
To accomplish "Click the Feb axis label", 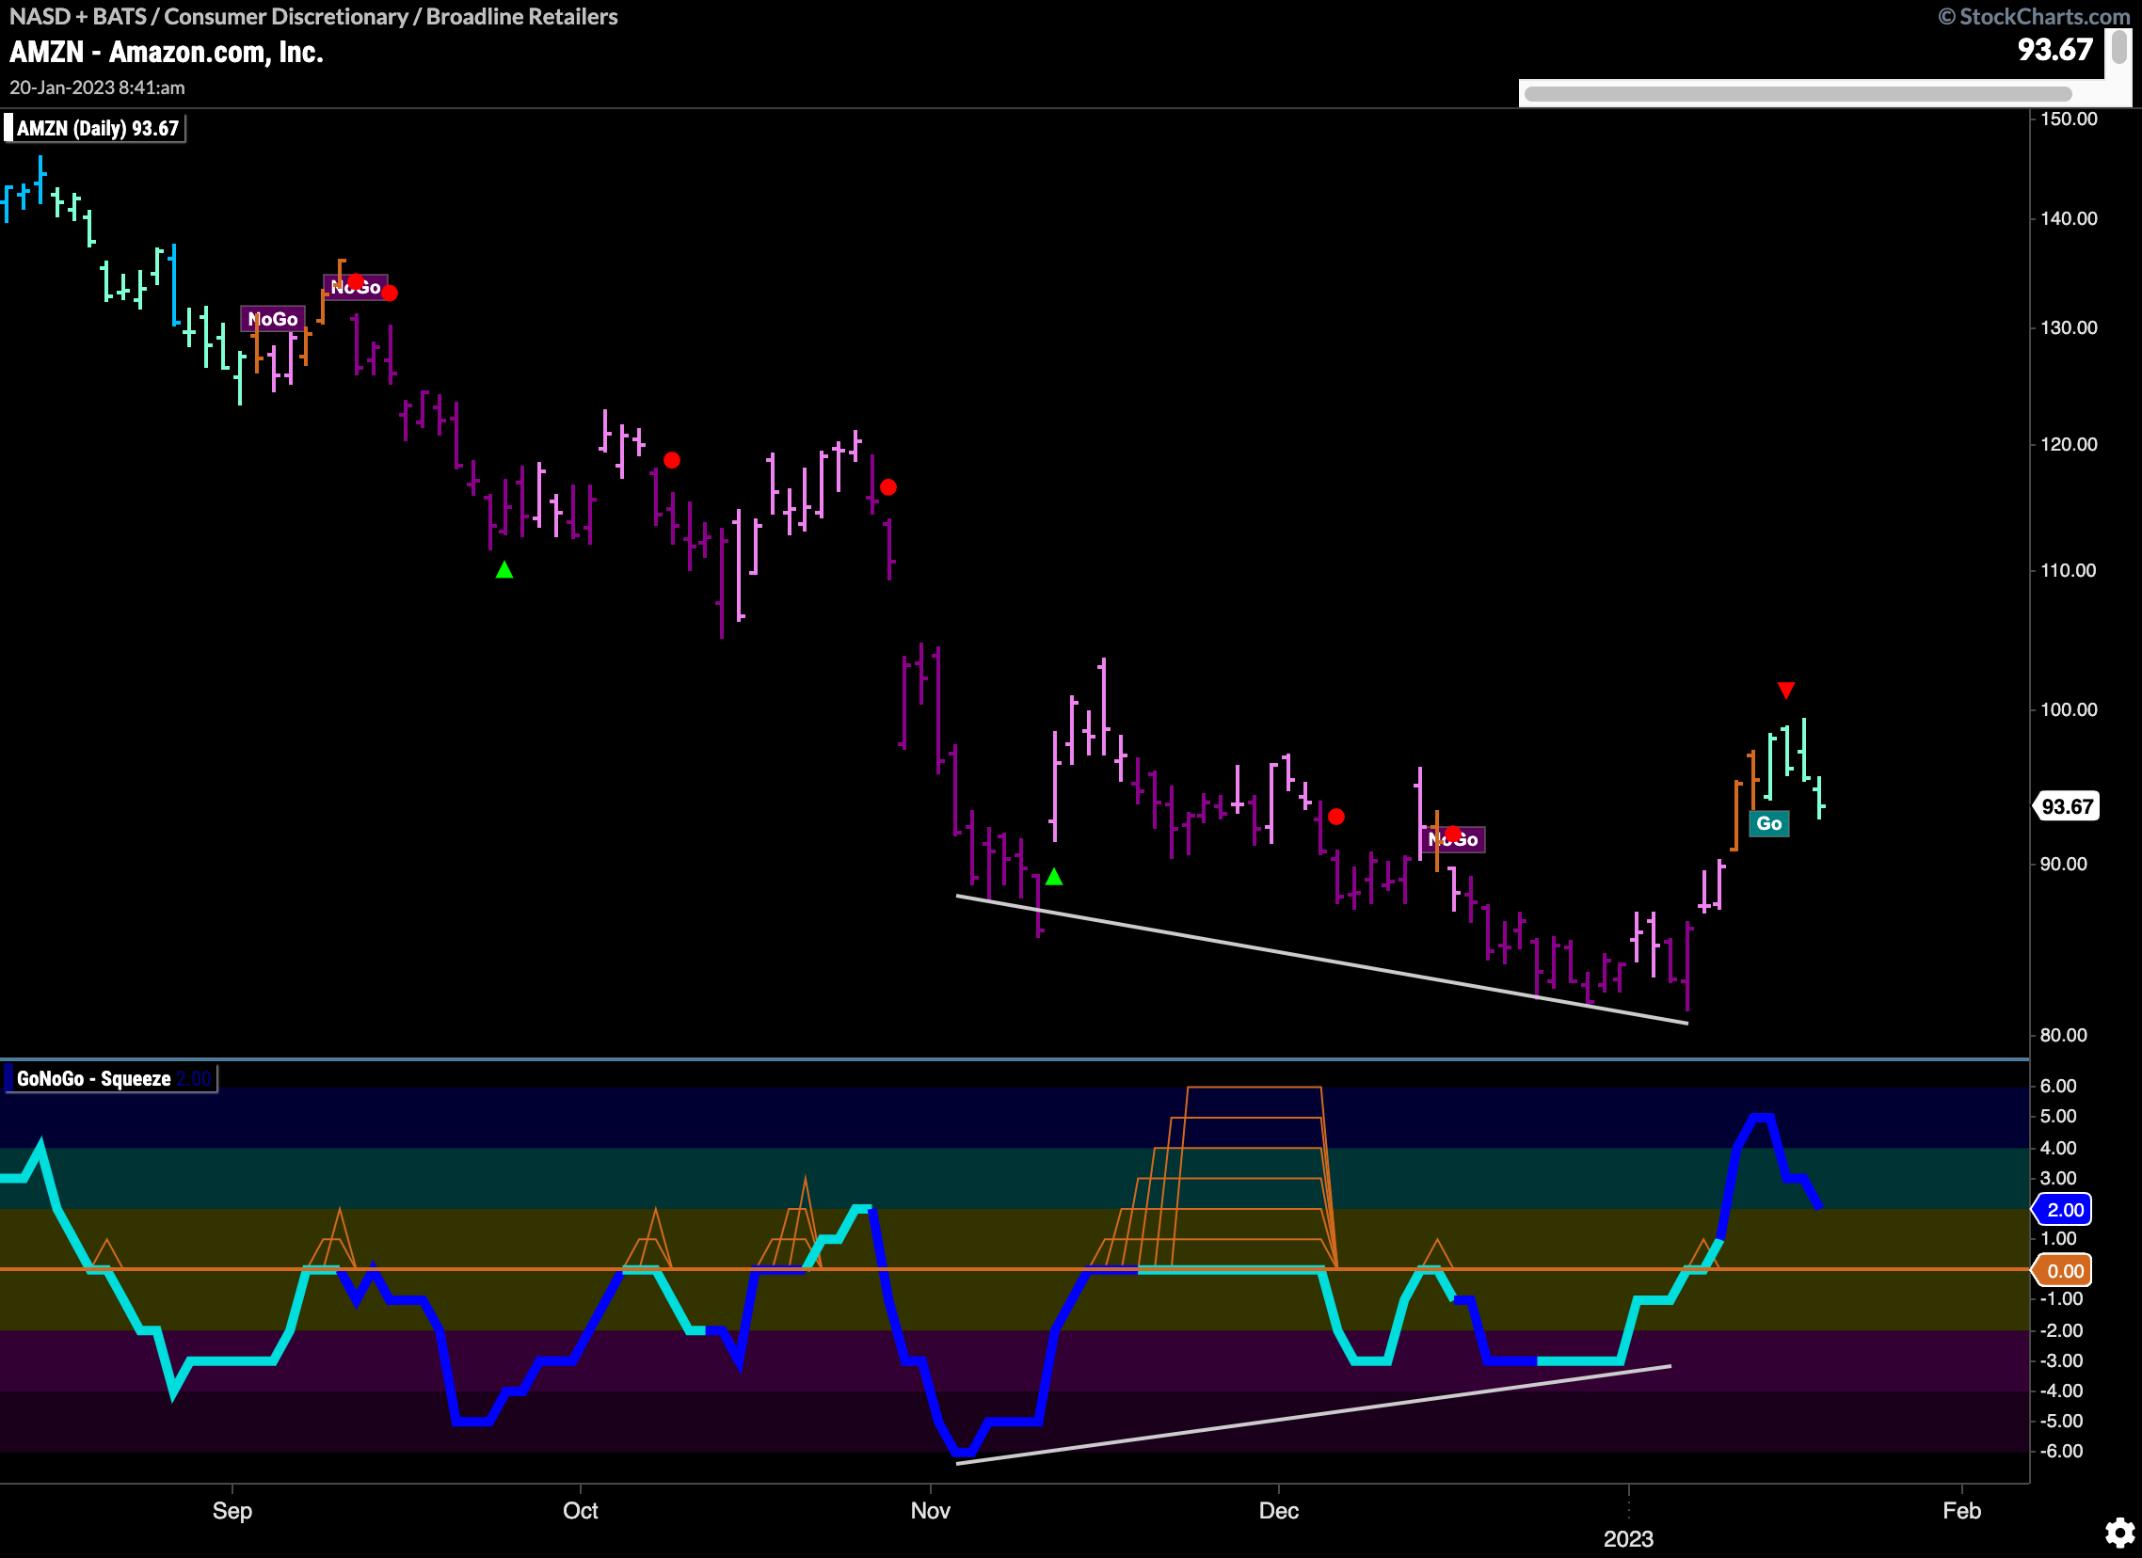I will click(1961, 1510).
